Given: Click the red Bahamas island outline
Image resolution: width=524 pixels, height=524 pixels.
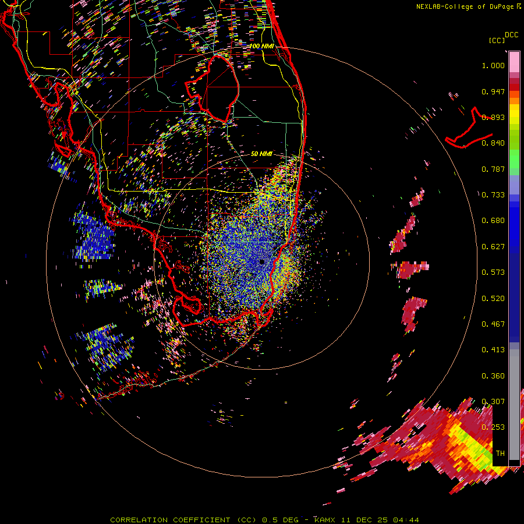Looking at the screenshot, I should pos(469,128).
